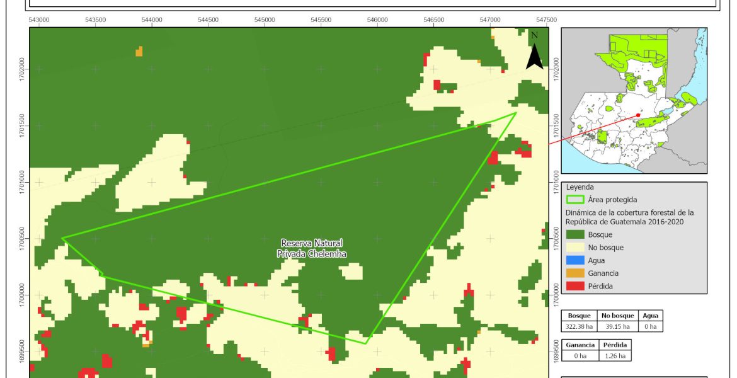This screenshot has width=737, height=378.
Task: Click the 1.26 ha Pérdida table cell
Action: (615, 355)
